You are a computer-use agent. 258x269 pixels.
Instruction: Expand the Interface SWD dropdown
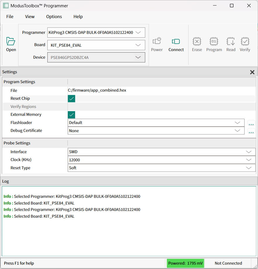(x=249, y=152)
